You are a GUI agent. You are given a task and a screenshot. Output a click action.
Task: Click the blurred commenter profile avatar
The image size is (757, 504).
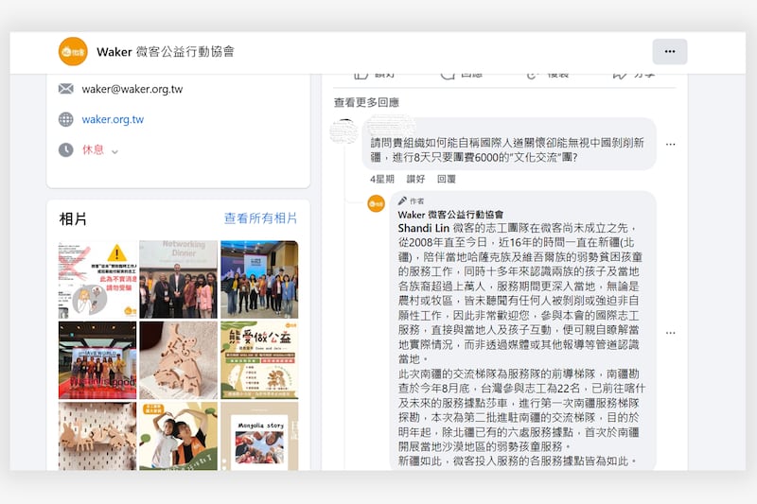(345, 131)
